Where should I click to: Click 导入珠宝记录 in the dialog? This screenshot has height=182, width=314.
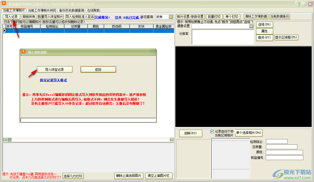click(55, 69)
